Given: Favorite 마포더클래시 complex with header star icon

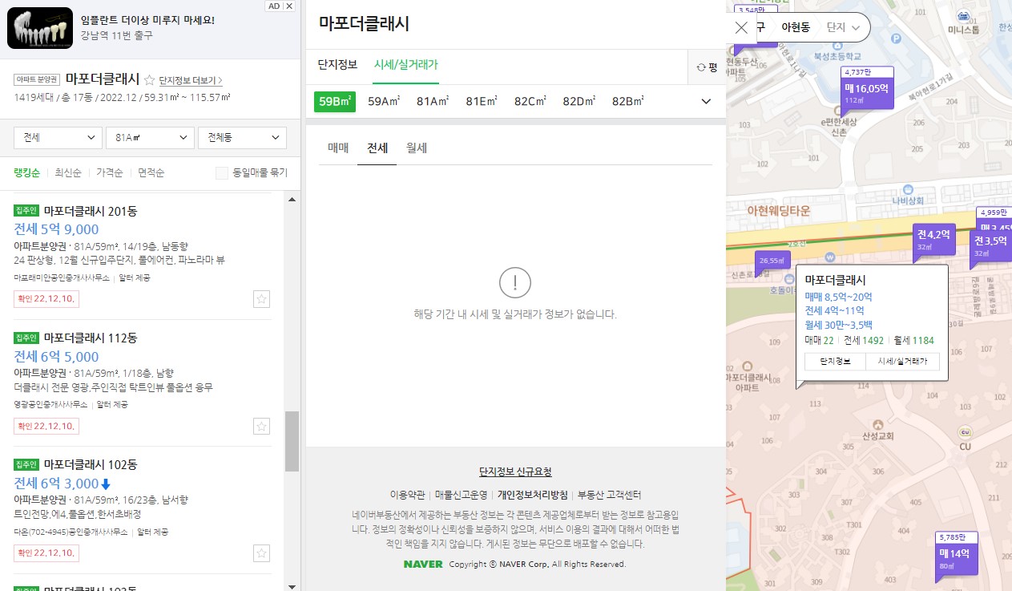Looking at the screenshot, I should [x=148, y=79].
